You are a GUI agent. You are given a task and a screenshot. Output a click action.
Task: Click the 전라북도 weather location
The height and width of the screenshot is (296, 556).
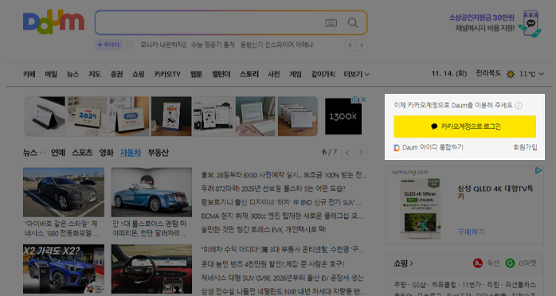tap(488, 74)
